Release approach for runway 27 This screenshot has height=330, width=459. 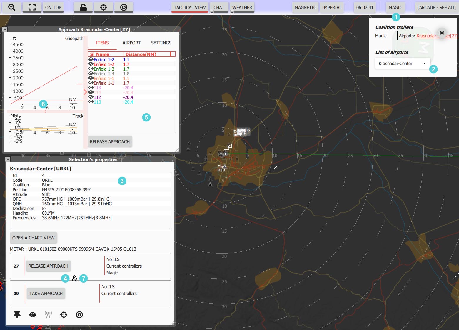tap(48, 266)
